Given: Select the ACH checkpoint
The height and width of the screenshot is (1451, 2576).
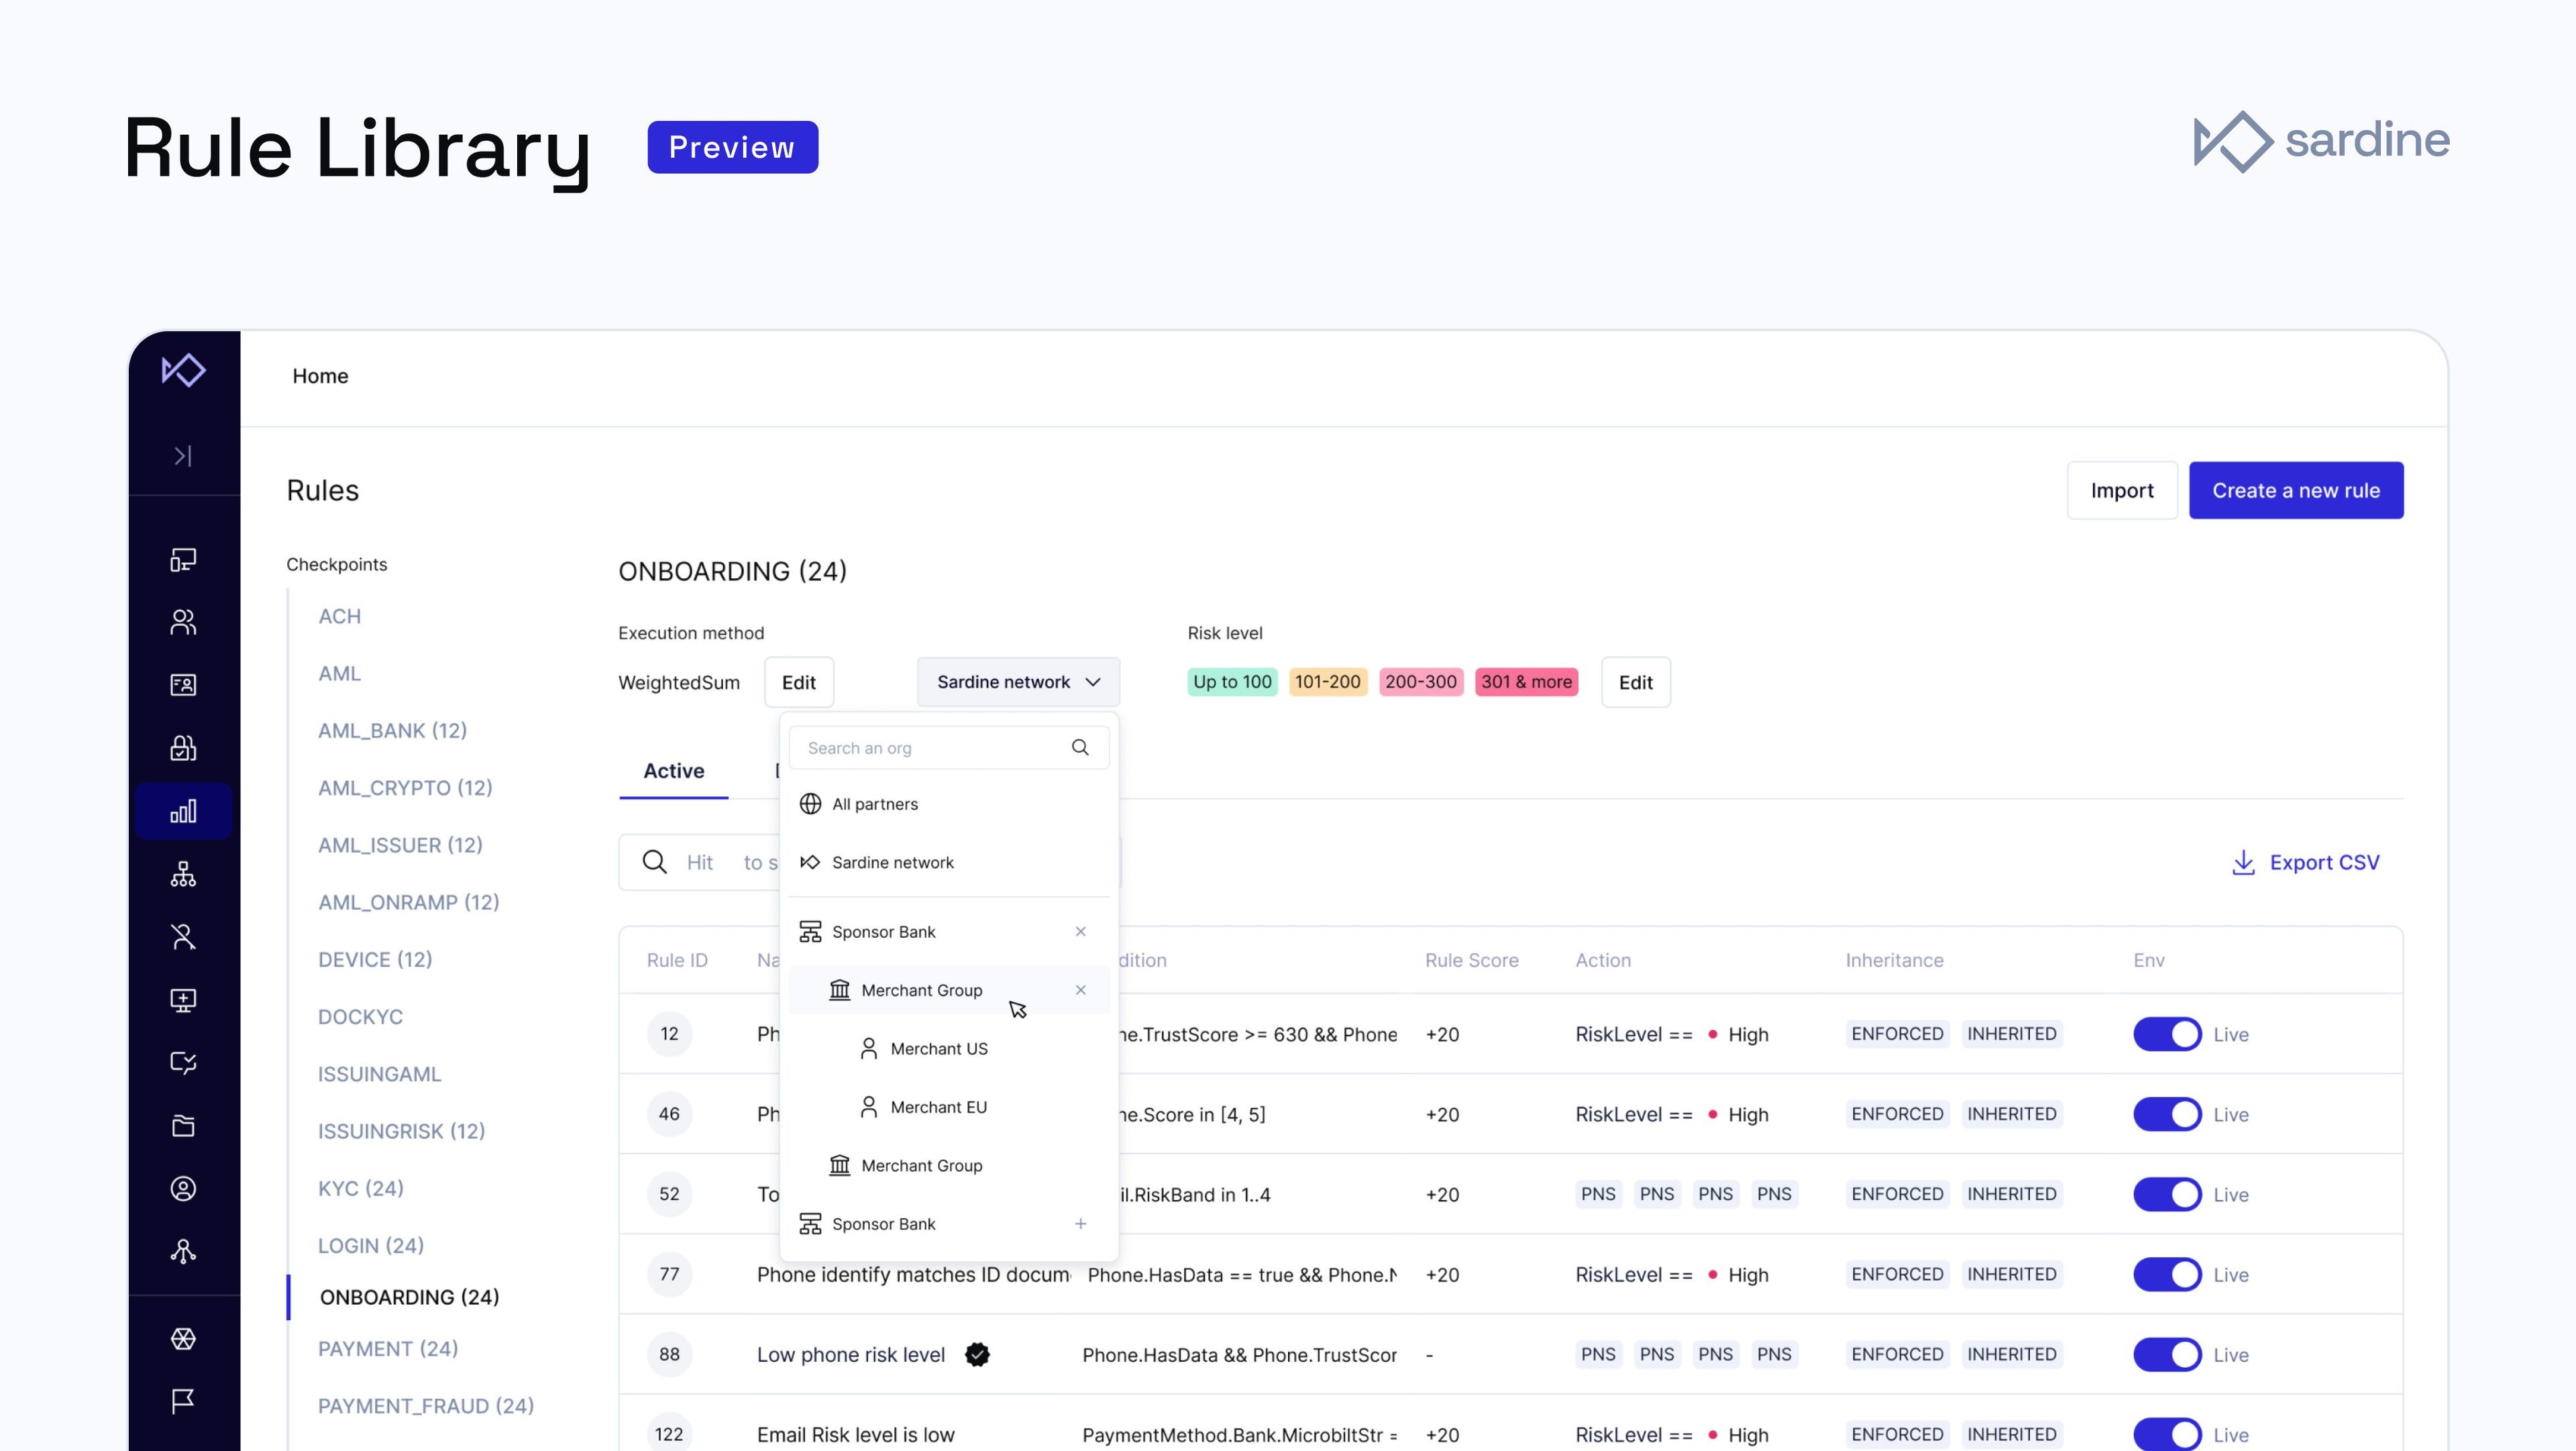Looking at the screenshot, I should 340,616.
